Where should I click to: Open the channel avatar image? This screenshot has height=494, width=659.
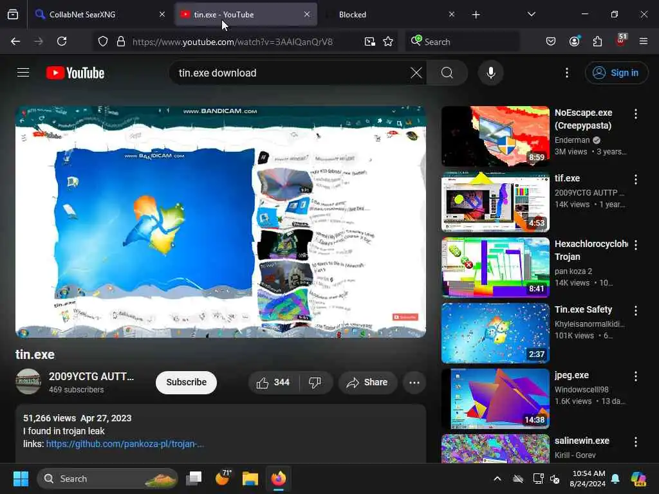point(28,381)
